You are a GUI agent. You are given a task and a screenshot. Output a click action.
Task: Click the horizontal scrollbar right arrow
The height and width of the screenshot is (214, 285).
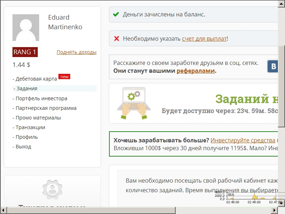point(275,210)
